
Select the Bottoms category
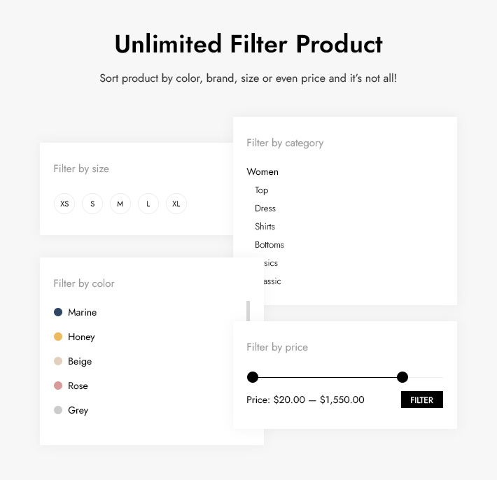tap(269, 245)
